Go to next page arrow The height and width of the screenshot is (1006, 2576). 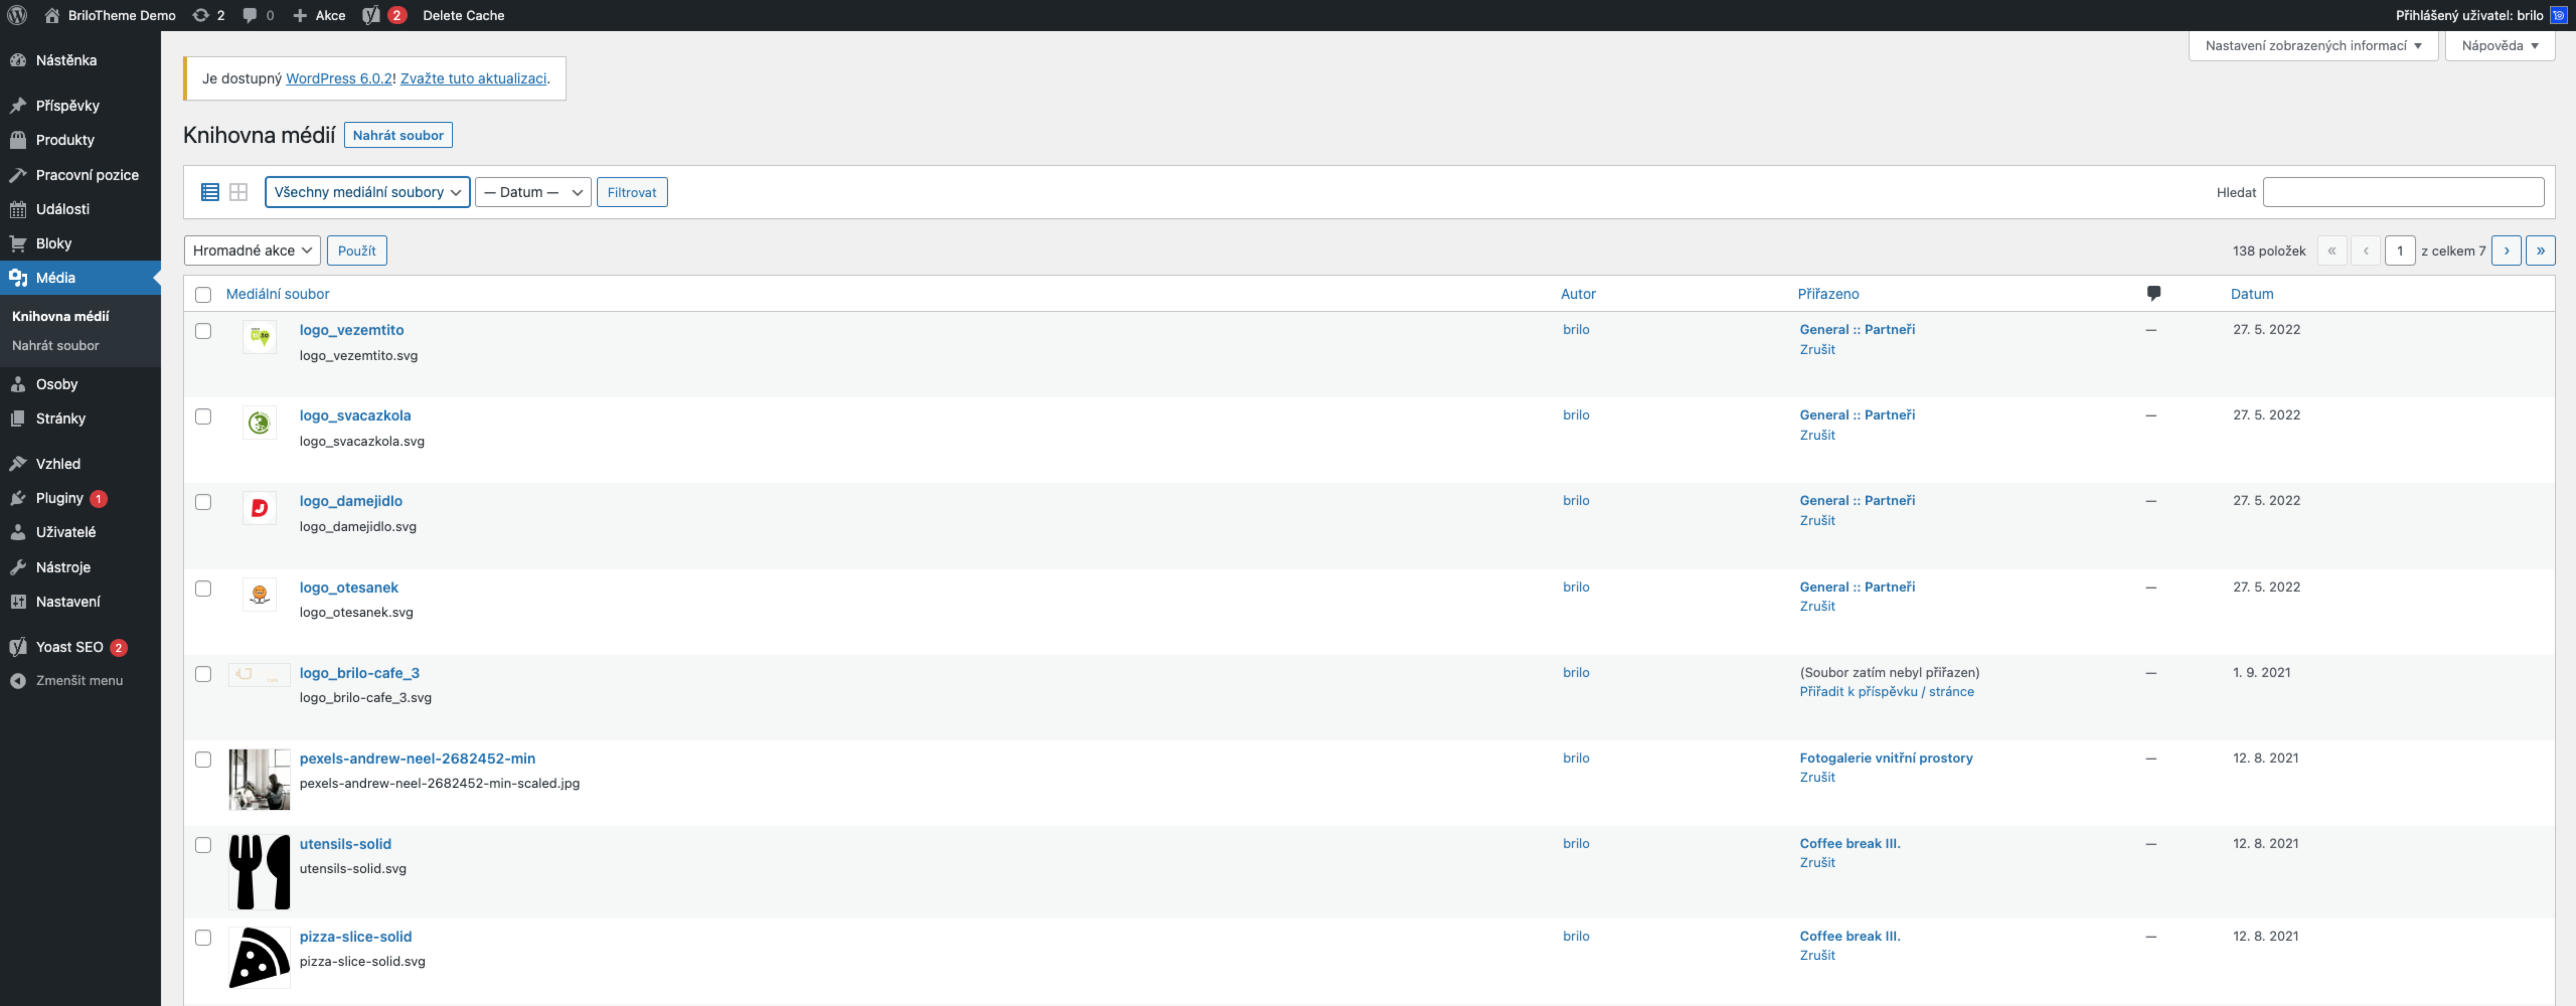[x=2505, y=250]
